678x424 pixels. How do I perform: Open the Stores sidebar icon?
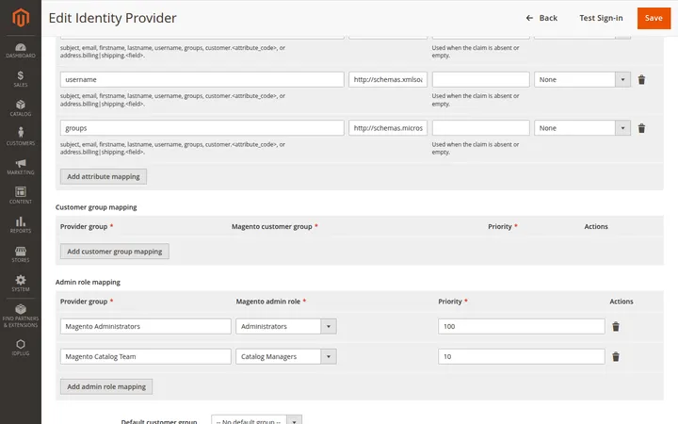tap(21, 254)
